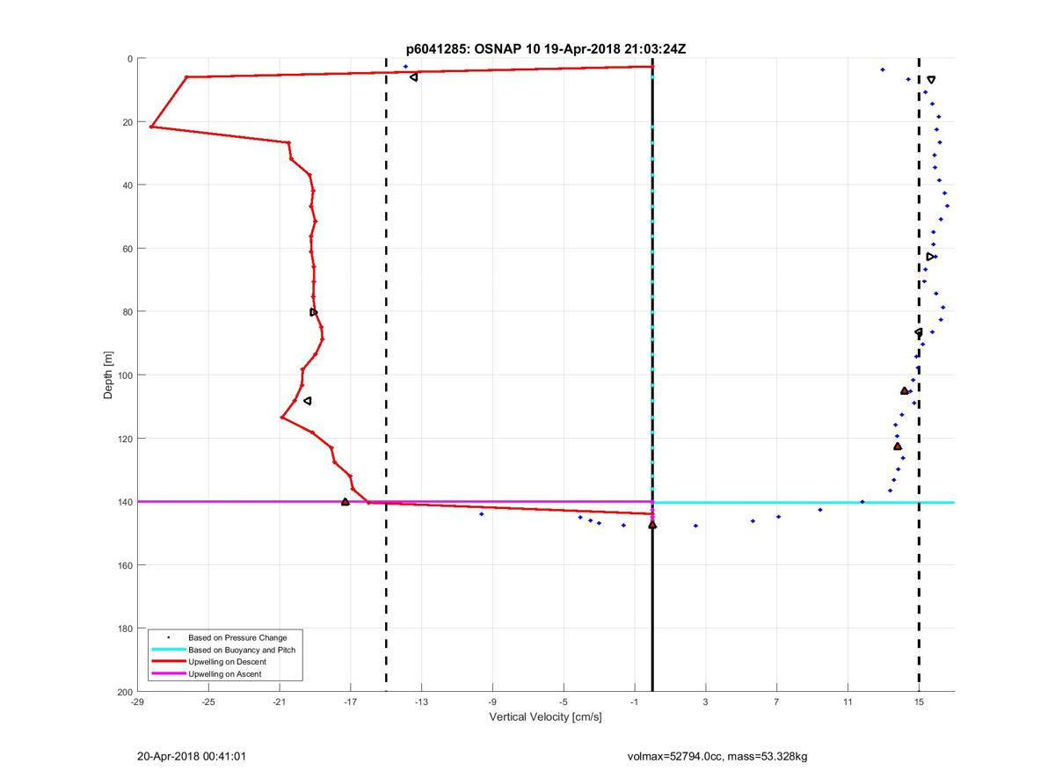Click the right-pointing triangle marker near 63 m on ascent
Viewport: 1055px width, 778px height.
(x=930, y=257)
